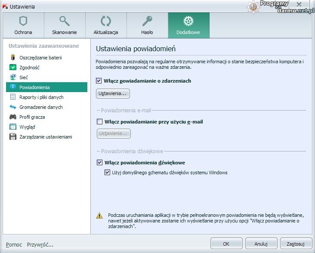This screenshot has height=253, width=315.
Task: Open Ustawienia button under event notifications
Action: click(x=113, y=93)
